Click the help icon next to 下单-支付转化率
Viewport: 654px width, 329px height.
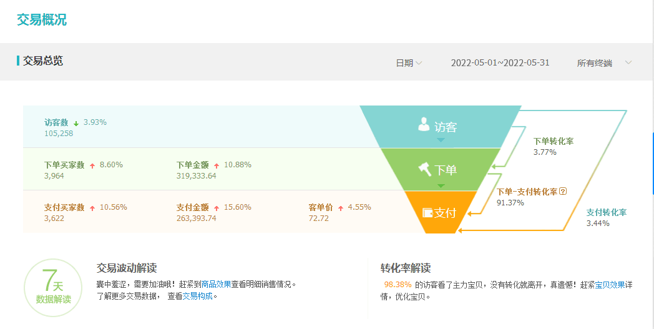(x=563, y=192)
